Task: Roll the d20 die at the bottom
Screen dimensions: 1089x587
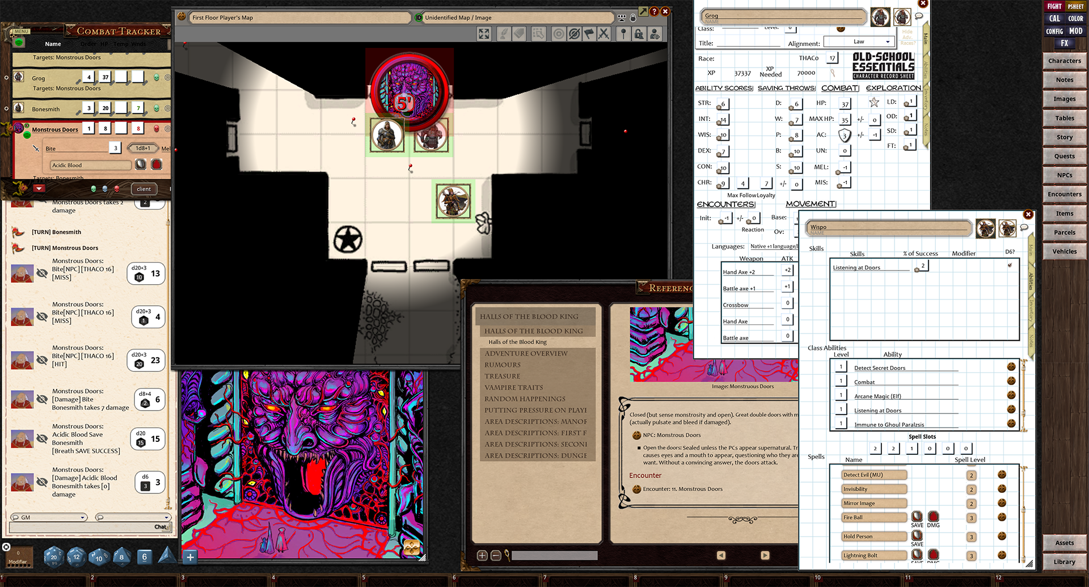Action: point(54,556)
